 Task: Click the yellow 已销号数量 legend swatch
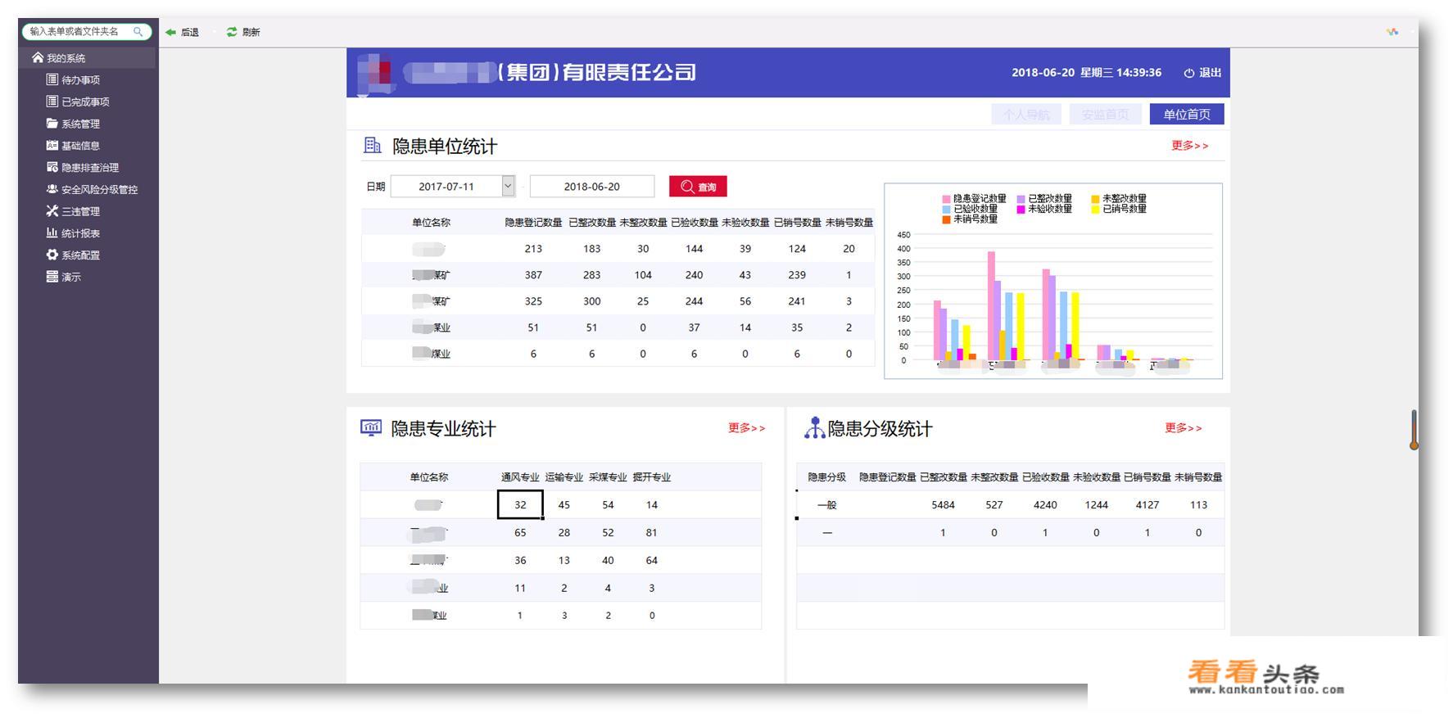click(1095, 209)
